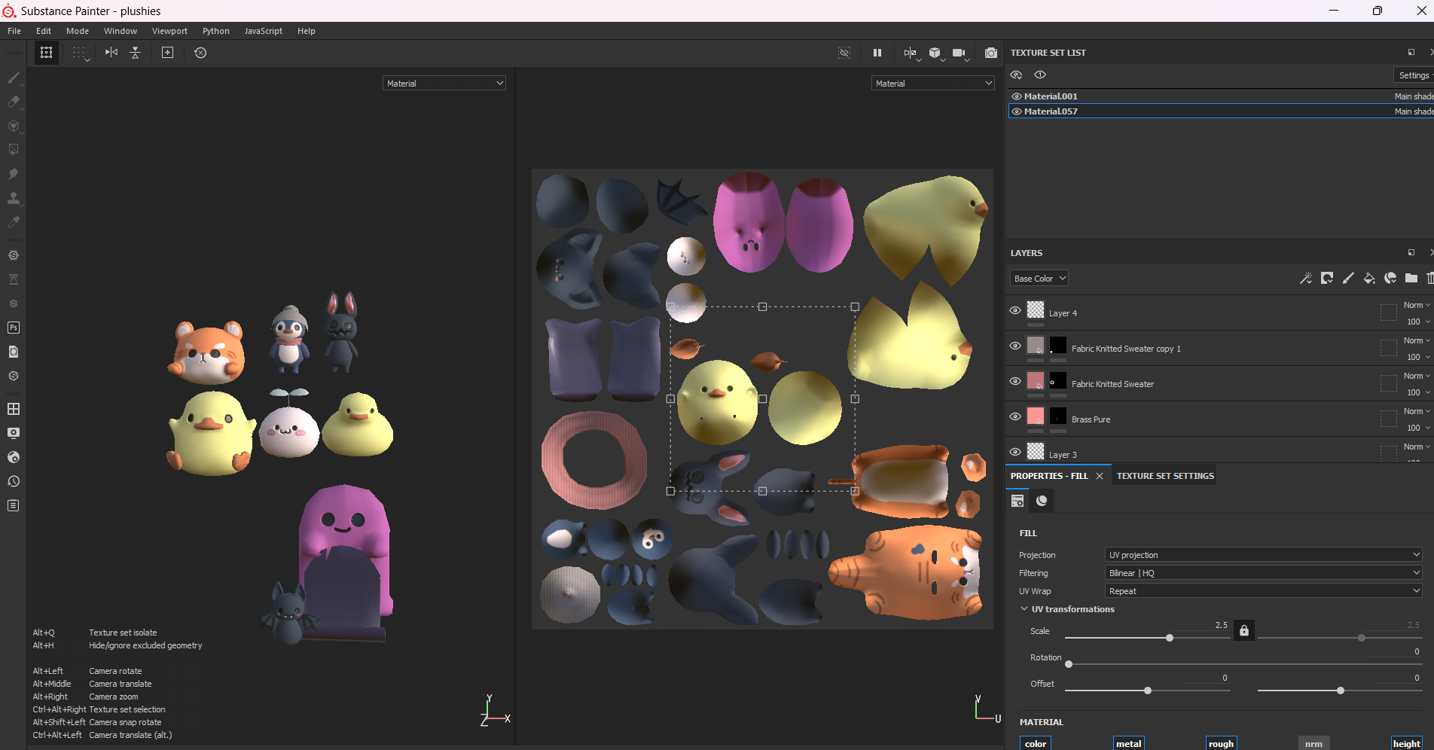Select the Paint brush tool
Viewport: 1434px width, 750px height.
click(x=14, y=78)
